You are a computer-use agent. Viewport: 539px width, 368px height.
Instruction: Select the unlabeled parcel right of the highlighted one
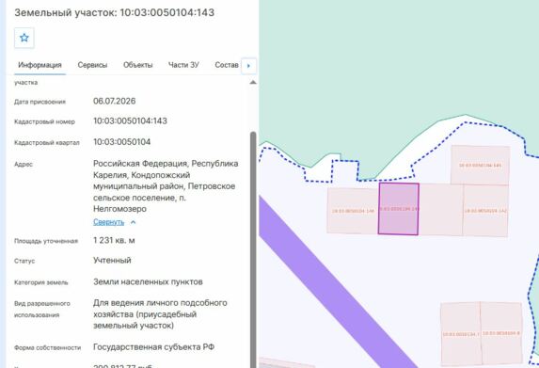pos(440,210)
